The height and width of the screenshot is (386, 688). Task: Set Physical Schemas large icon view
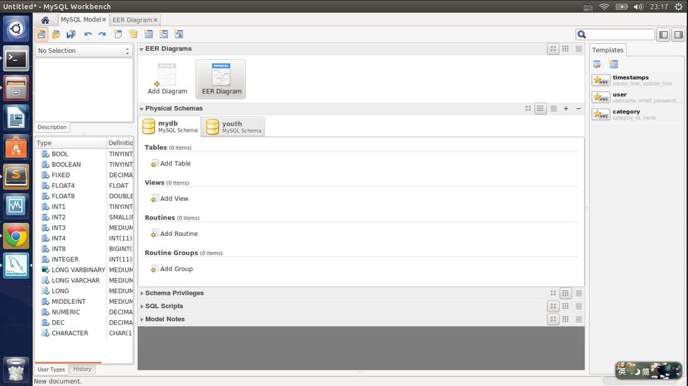point(528,109)
